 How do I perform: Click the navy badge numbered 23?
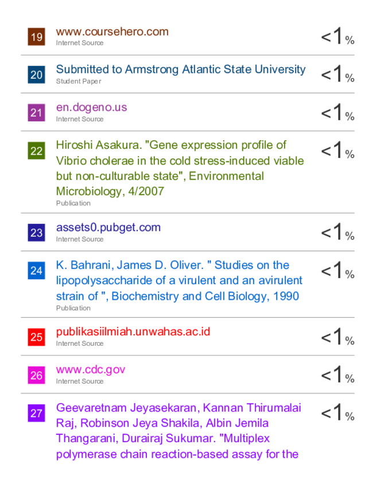click(x=36, y=233)
